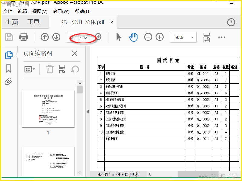Click the delete pages trash icon
The width and height of the screenshot is (242, 181).
click(x=50, y=69)
